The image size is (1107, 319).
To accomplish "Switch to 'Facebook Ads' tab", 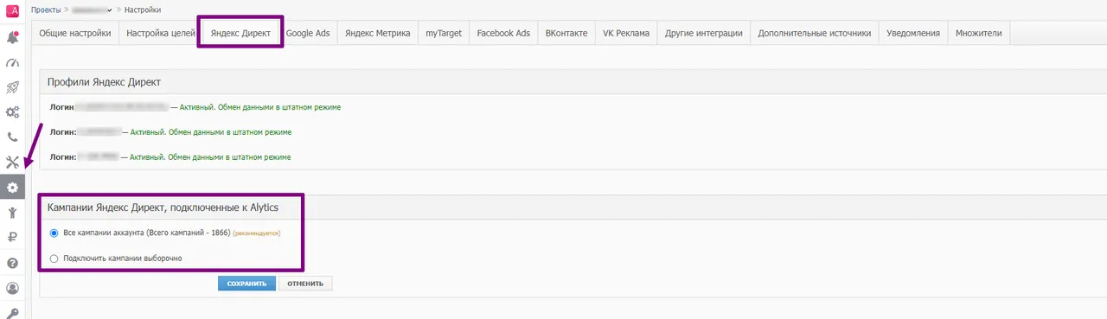I will pyautogui.click(x=503, y=33).
